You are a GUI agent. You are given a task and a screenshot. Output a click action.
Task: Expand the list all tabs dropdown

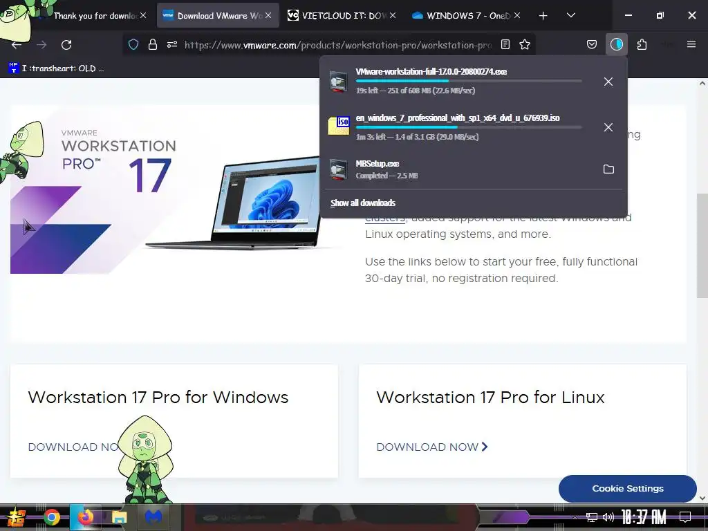570,15
